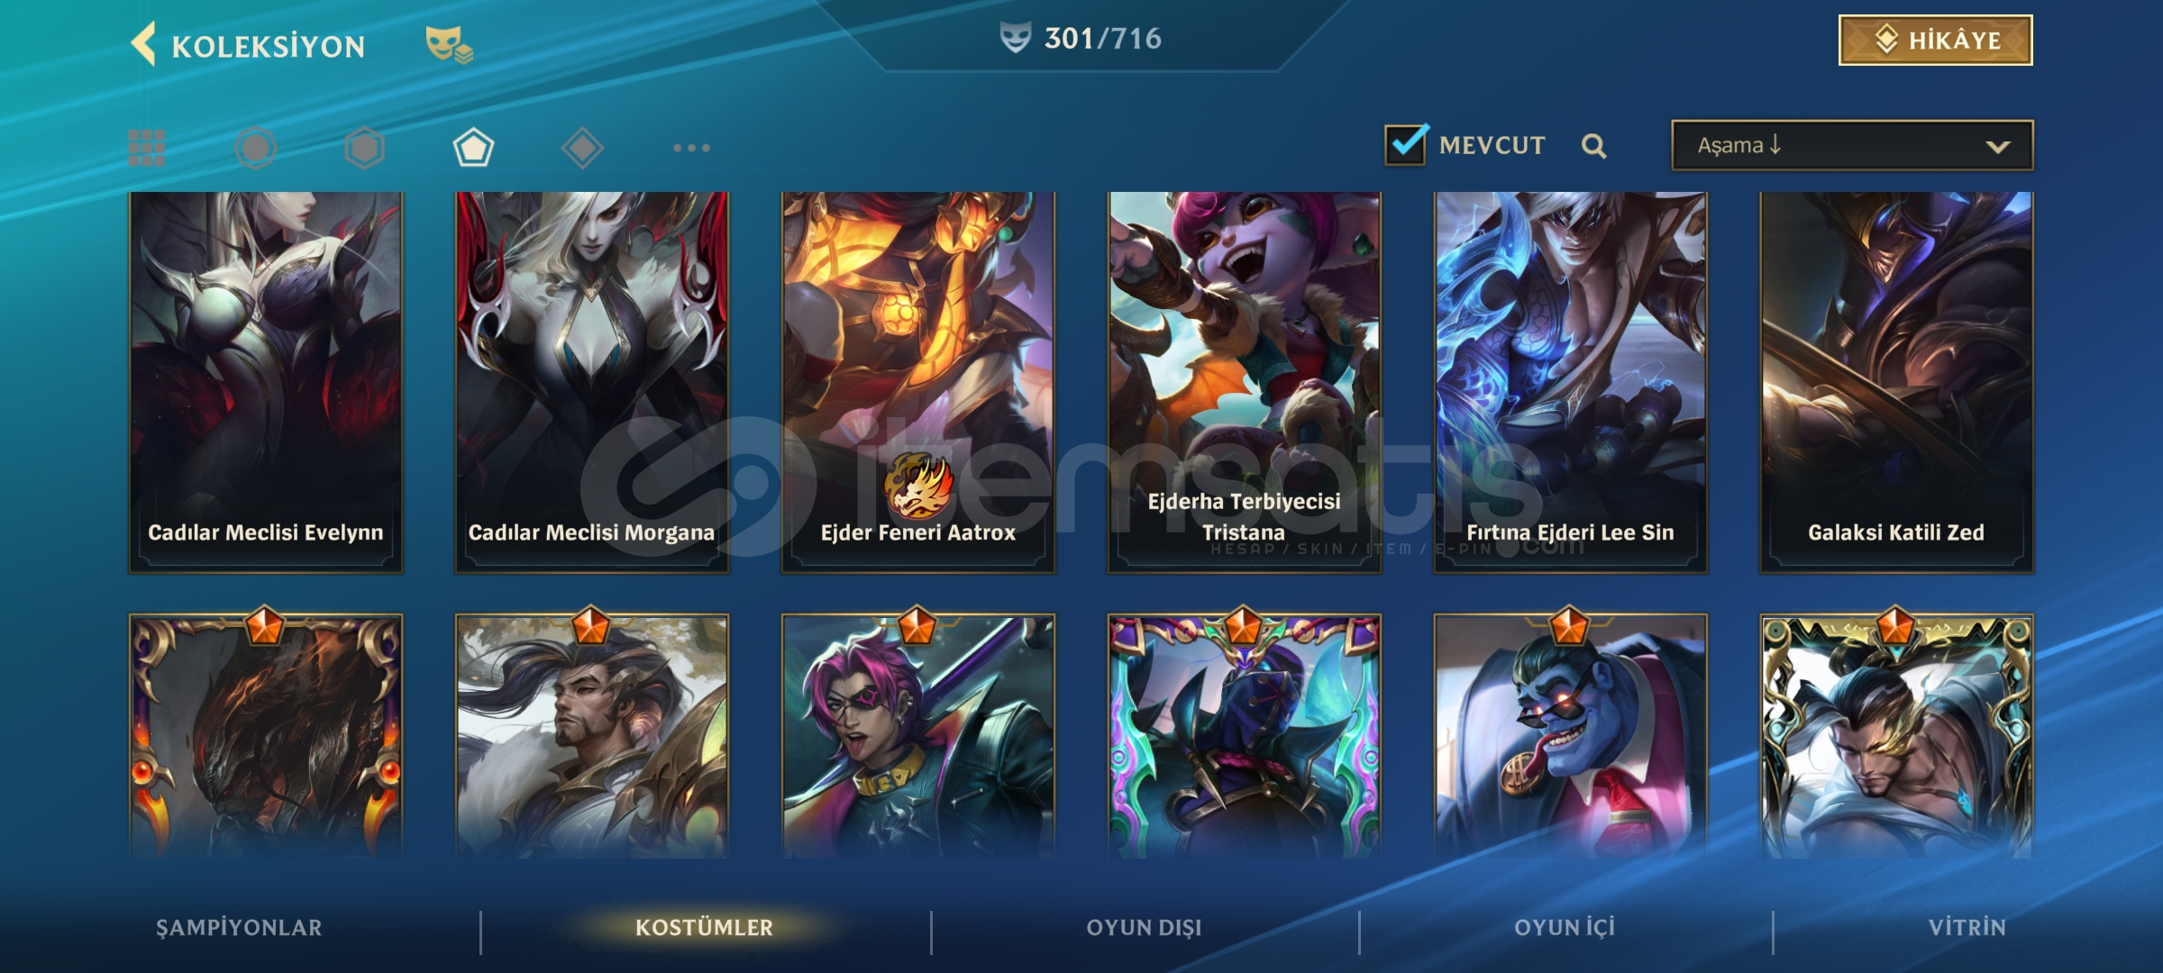The width and height of the screenshot is (2163, 973).
Task: Uncheck the Mevcut checkbox
Action: click(1406, 144)
